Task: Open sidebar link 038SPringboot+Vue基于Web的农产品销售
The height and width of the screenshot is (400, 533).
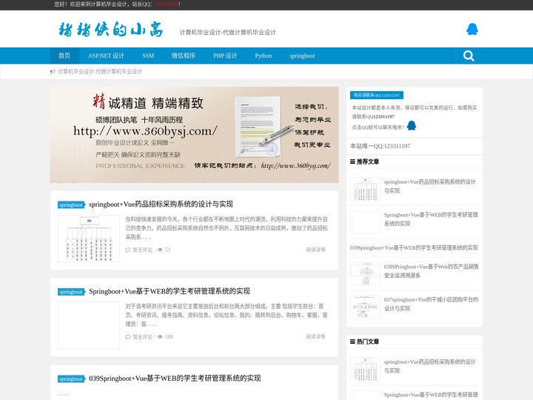Action: tap(432, 271)
